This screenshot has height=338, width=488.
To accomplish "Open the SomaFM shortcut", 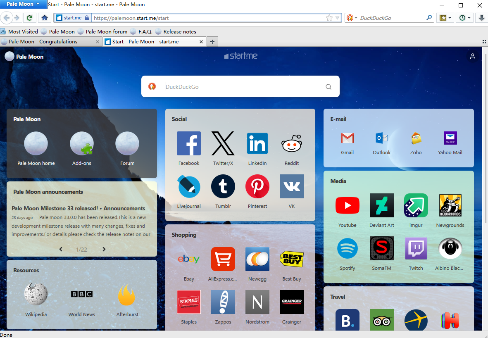I will tap(381, 248).
